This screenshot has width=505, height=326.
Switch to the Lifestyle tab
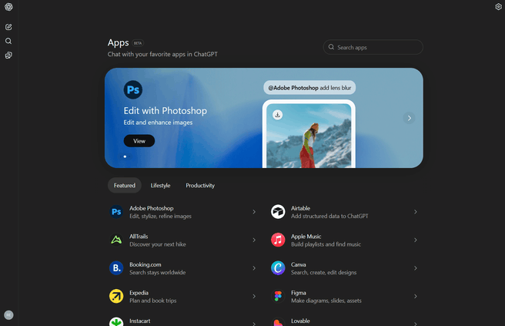(160, 186)
